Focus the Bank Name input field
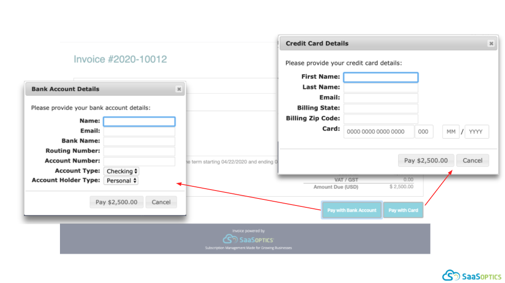 click(x=139, y=141)
